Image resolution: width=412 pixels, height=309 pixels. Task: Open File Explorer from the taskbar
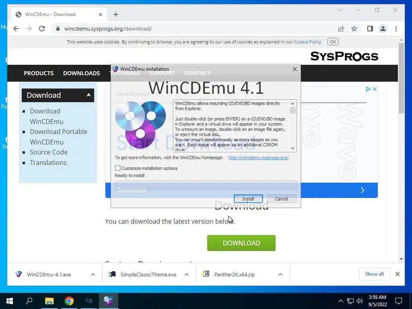(x=49, y=301)
